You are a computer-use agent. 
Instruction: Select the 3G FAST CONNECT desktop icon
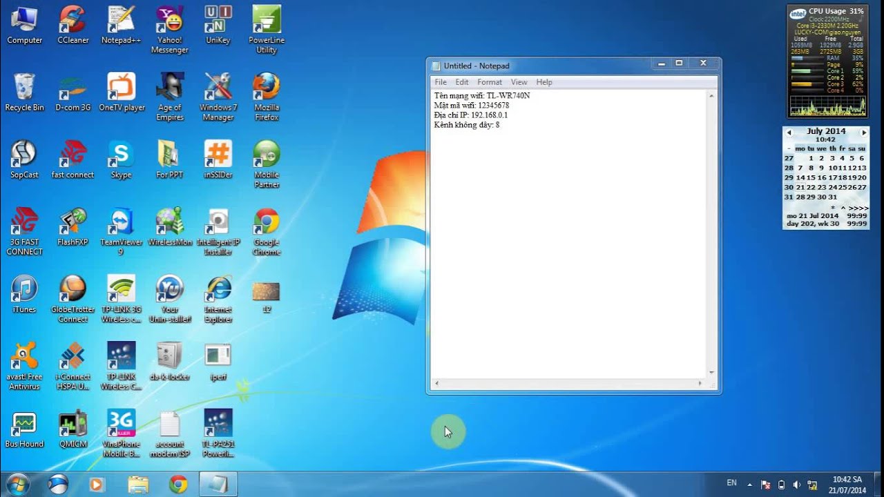24,232
